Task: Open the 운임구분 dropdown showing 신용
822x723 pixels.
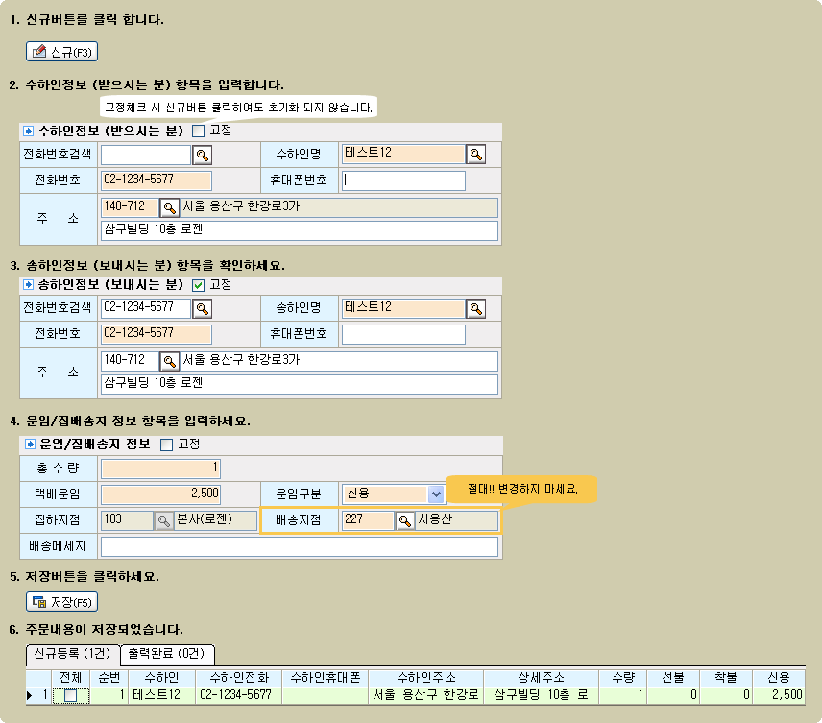Action: click(436, 494)
